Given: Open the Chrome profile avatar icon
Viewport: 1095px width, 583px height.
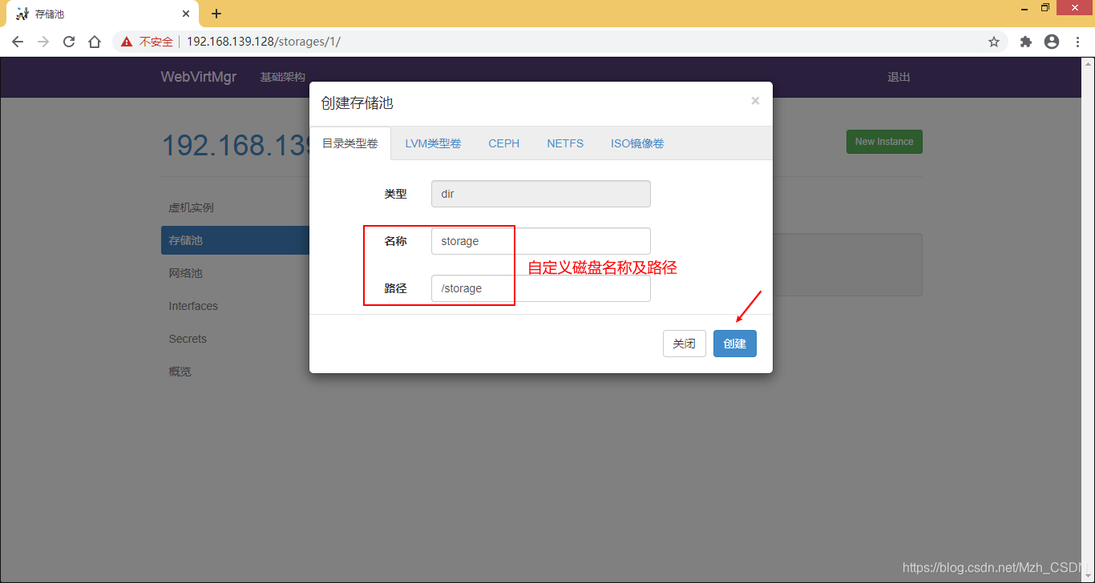Looking at the screenshot, I should pyautogui.click(x=1052, y=42).
